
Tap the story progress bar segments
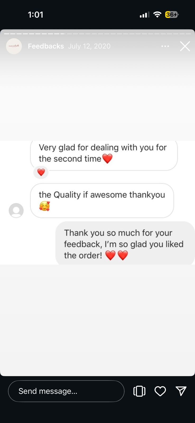coord(97,34)
